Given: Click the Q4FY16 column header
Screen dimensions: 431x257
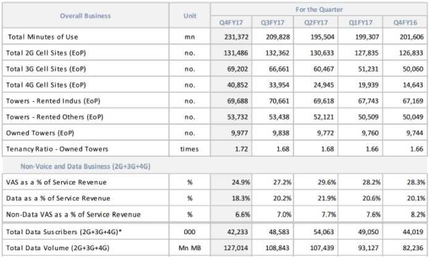Looking at the screenshot, I should click(406, 23).
